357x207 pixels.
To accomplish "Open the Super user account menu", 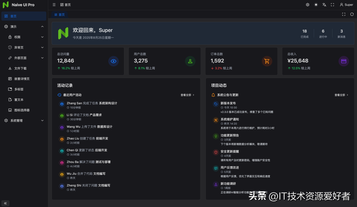I will coord(346,5).
